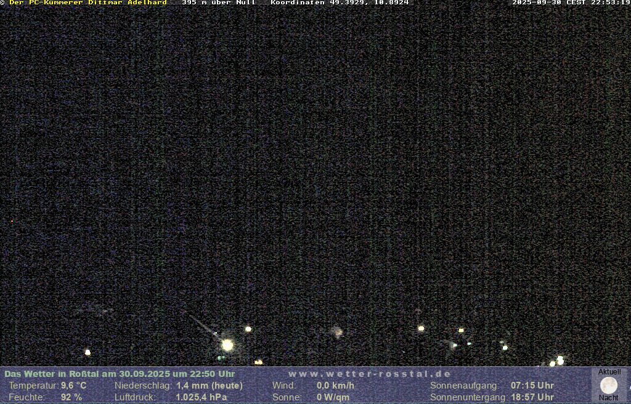Open the www.wetter-rosstal.de link
The width and height of the screenshot is (631, 404).
coord(369,374)
